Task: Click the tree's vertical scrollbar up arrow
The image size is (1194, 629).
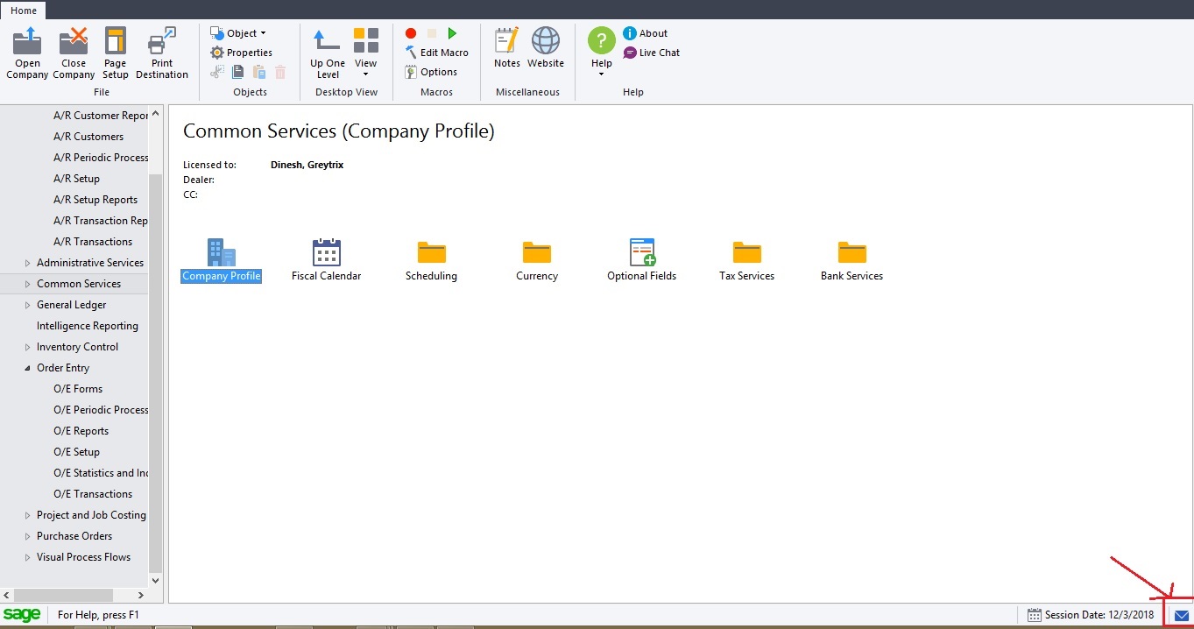Action: [156, 114]
